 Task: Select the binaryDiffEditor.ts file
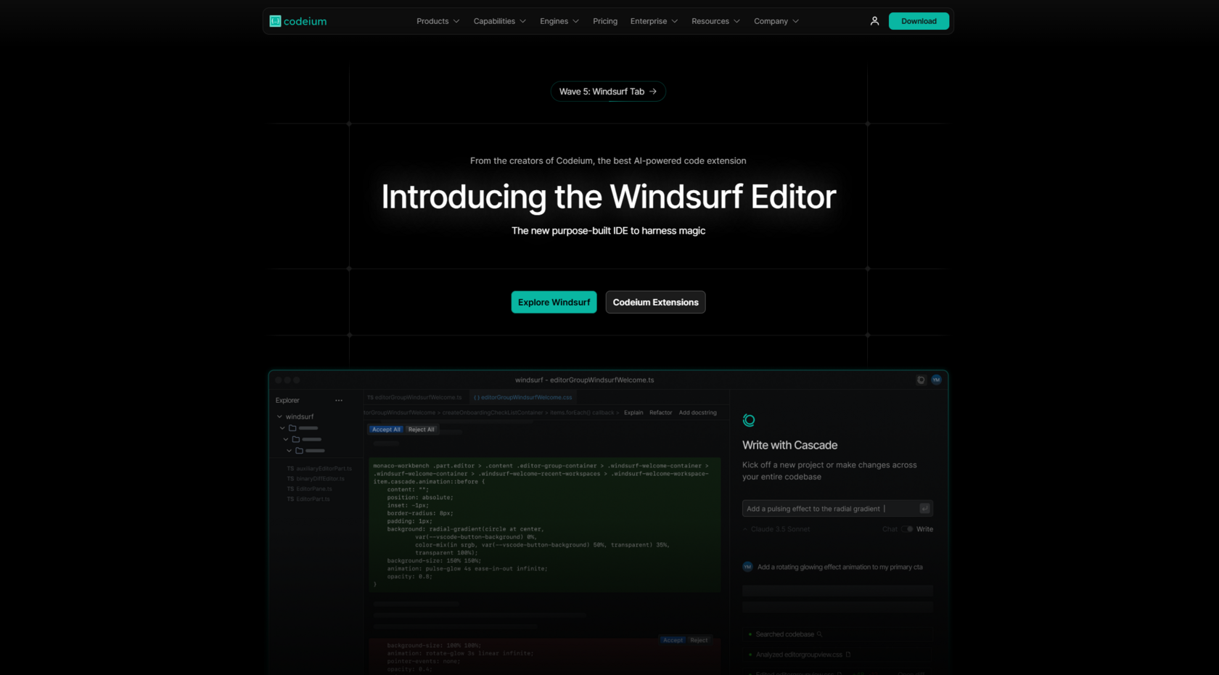click(x=316, y=479)
